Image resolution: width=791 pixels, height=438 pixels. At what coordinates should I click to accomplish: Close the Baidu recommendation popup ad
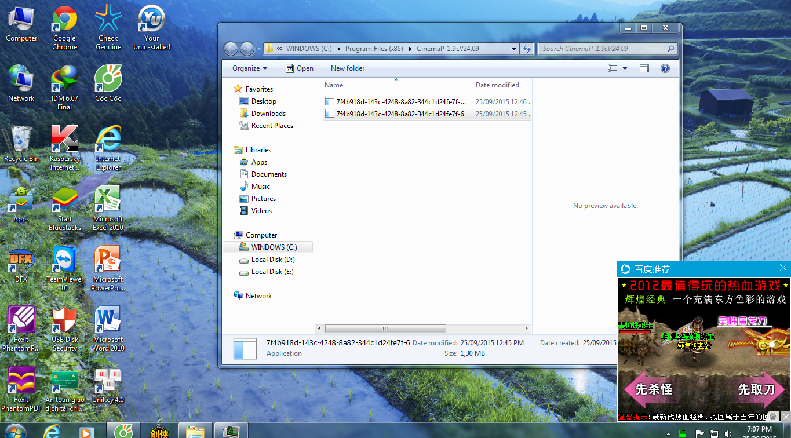[x=783, y=268]
